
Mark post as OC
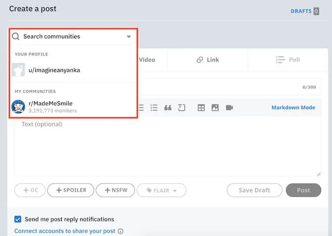click(30, 190)
